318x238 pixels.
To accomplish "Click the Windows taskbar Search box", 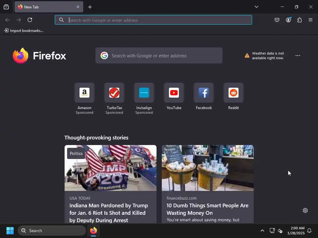I will coord(52,231).
